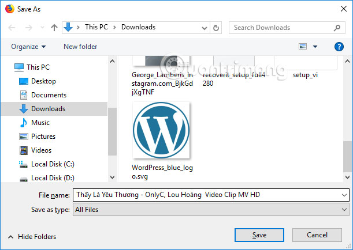Click the This PC monitor icon
This screenshot has width=353, height=250.
[19, 67]
